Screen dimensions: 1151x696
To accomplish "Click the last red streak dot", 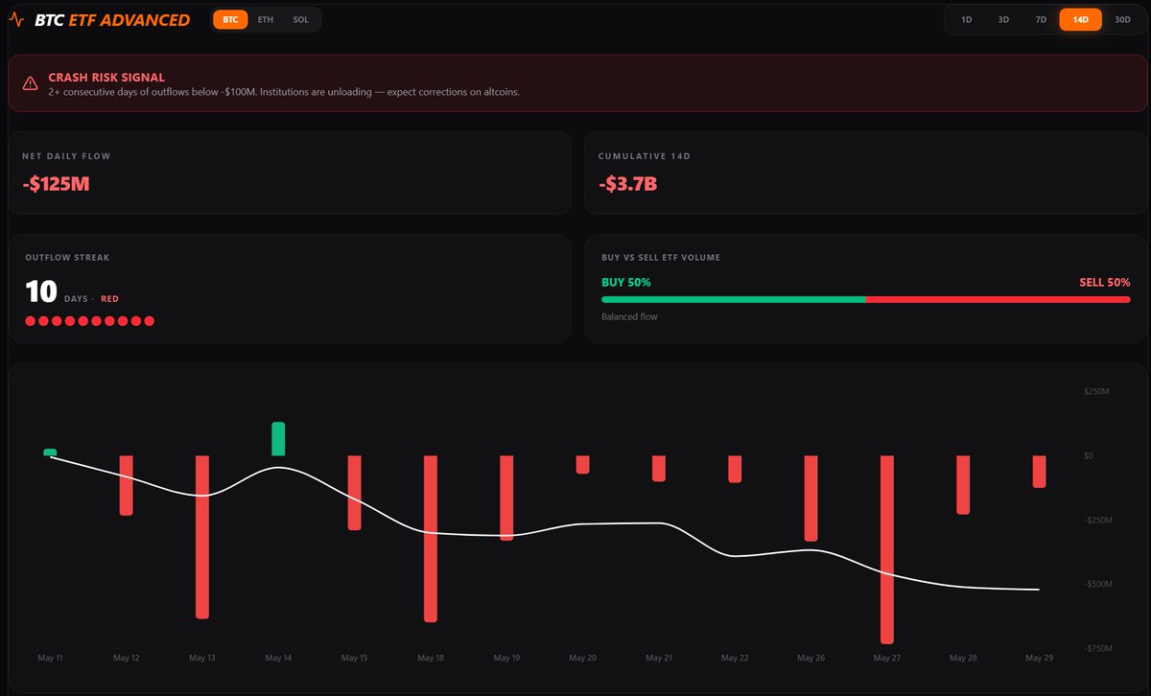I will (149, 321).
